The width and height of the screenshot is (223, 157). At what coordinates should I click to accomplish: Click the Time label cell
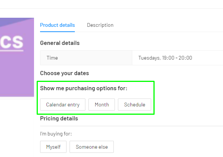[86, 58]
